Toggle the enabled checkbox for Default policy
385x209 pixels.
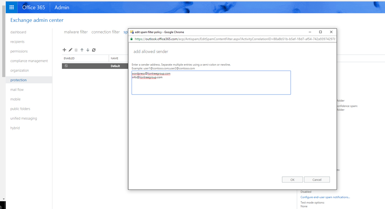[x=66, y=66]
